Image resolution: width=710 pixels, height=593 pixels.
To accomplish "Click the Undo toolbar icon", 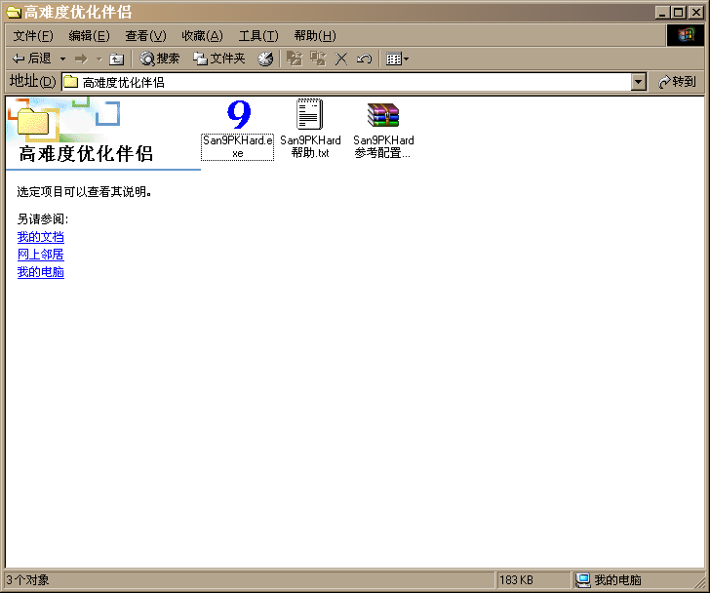I will (x=364, y=59).
